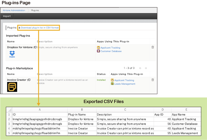207x140 pixels.
Task: Select column D header in spreadsheet
Action: tap(163, 110)
